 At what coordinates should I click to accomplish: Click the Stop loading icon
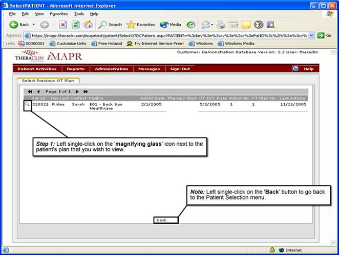pyautogui.click(x=63, y=24)
